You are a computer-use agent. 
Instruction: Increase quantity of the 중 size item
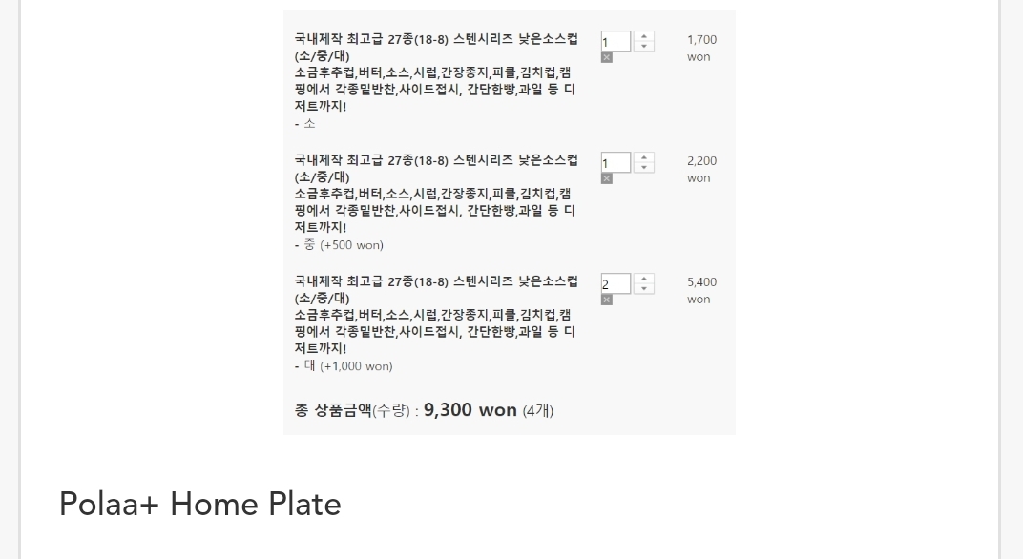(x=644, y=158)
